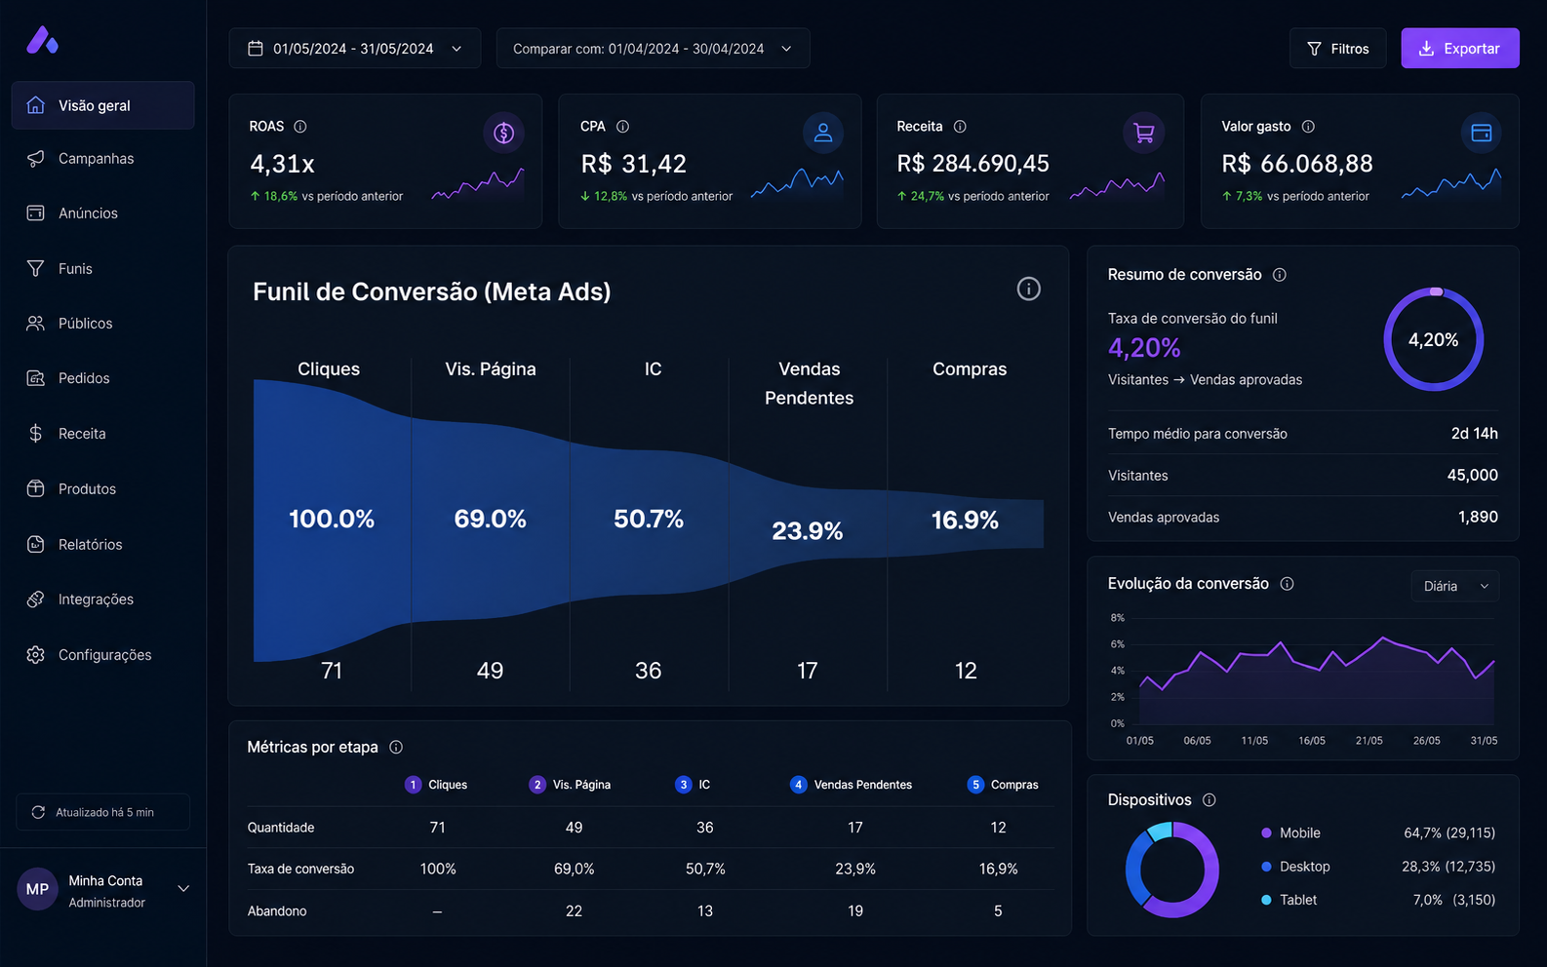Click the 1,890 Vendas aprovadas value
This screenshot has width=1547, height=967.
point(1478,518)
